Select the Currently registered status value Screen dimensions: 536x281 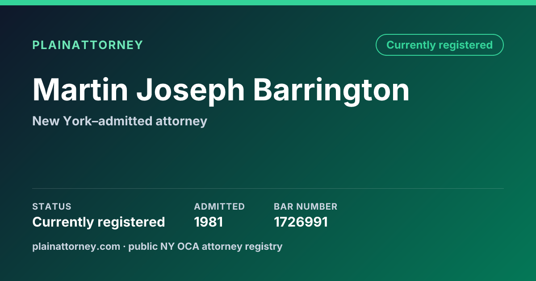coord(99,222)
